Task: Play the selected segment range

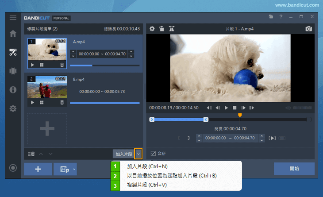Action: point(272,138)
